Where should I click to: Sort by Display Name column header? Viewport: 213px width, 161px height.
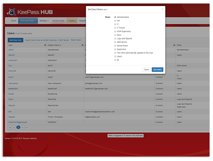(x=55, y=45)
